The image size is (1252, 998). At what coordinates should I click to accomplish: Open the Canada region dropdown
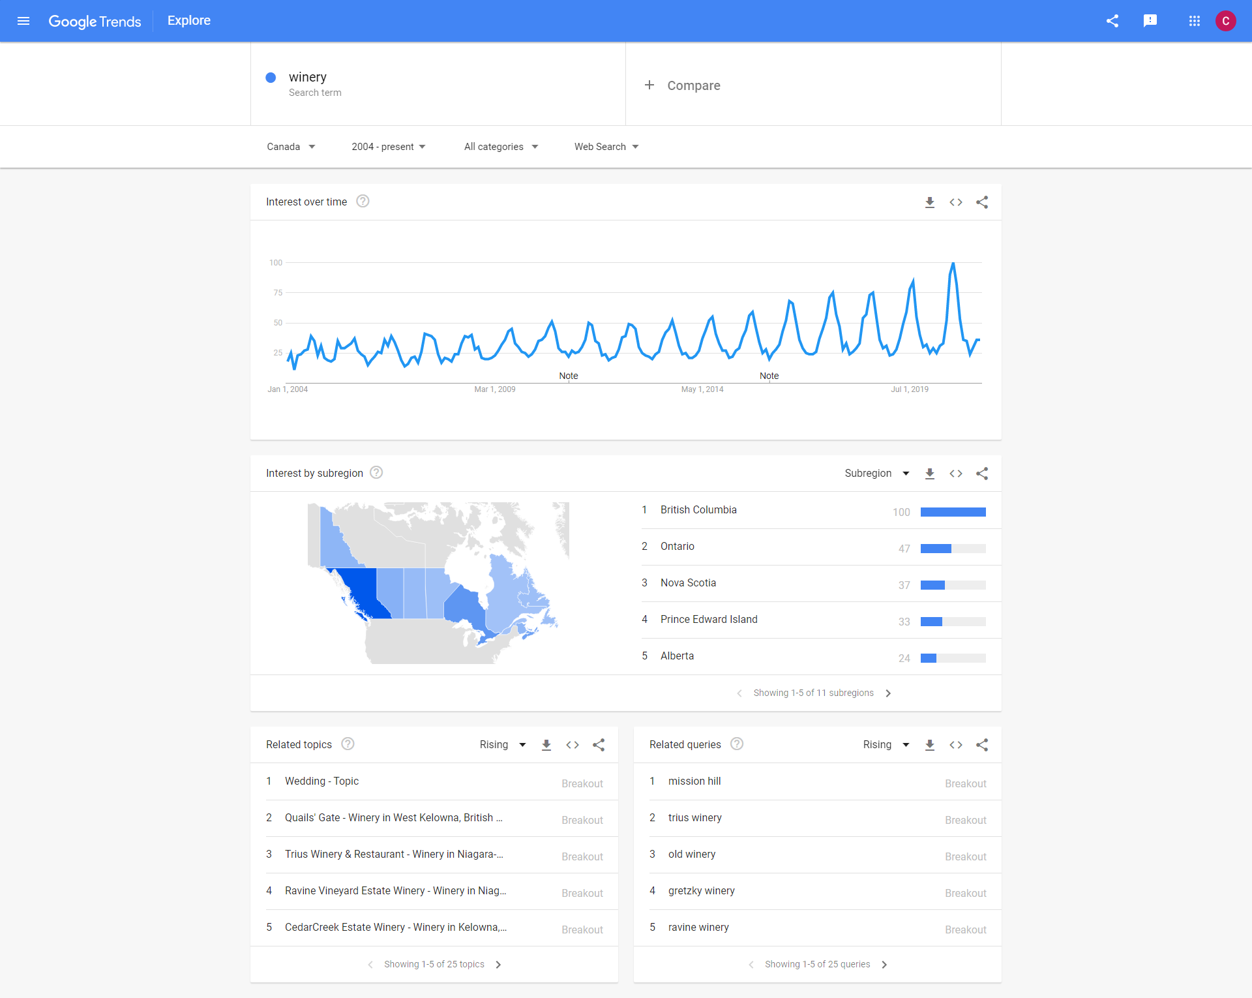[291, 147]
